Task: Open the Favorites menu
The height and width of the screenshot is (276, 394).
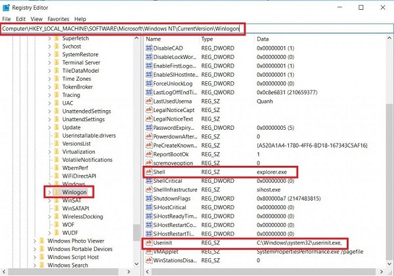Action: click(58, 19)
